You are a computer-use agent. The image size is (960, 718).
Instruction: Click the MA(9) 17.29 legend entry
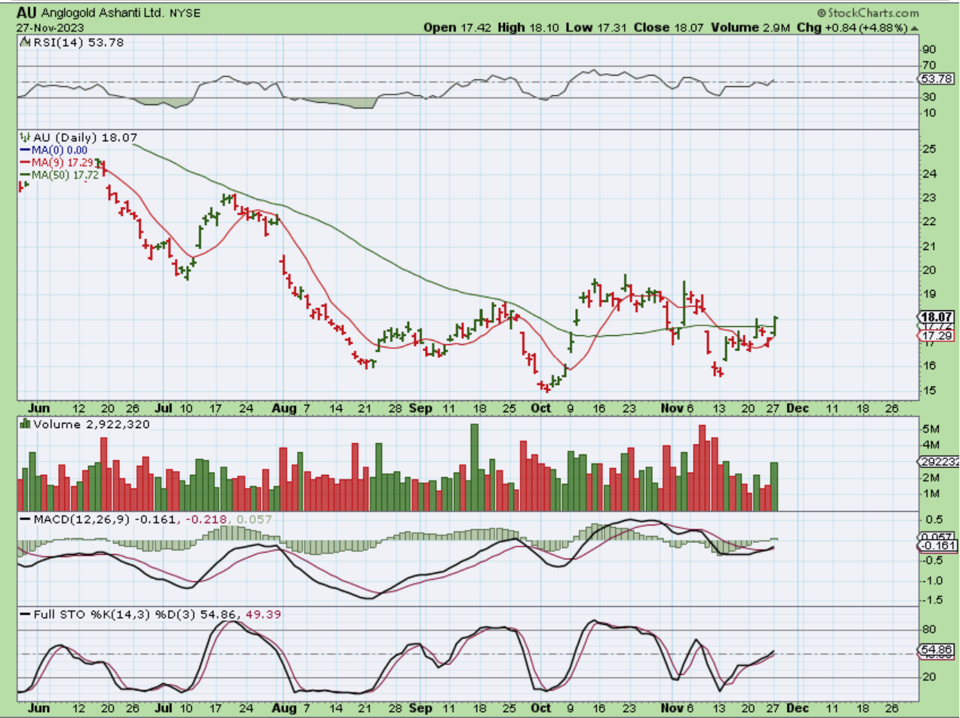(58, 162)
